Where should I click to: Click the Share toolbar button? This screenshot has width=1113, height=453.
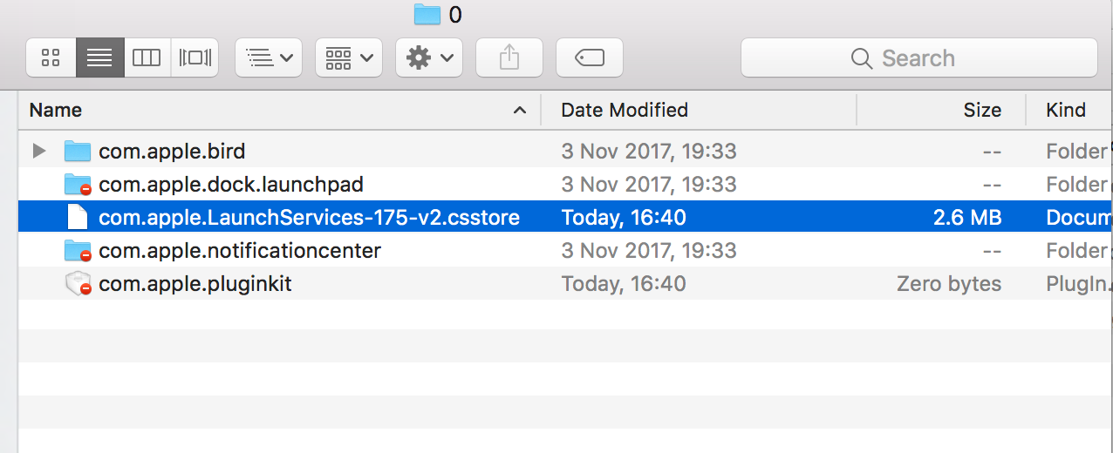[509, 58]
